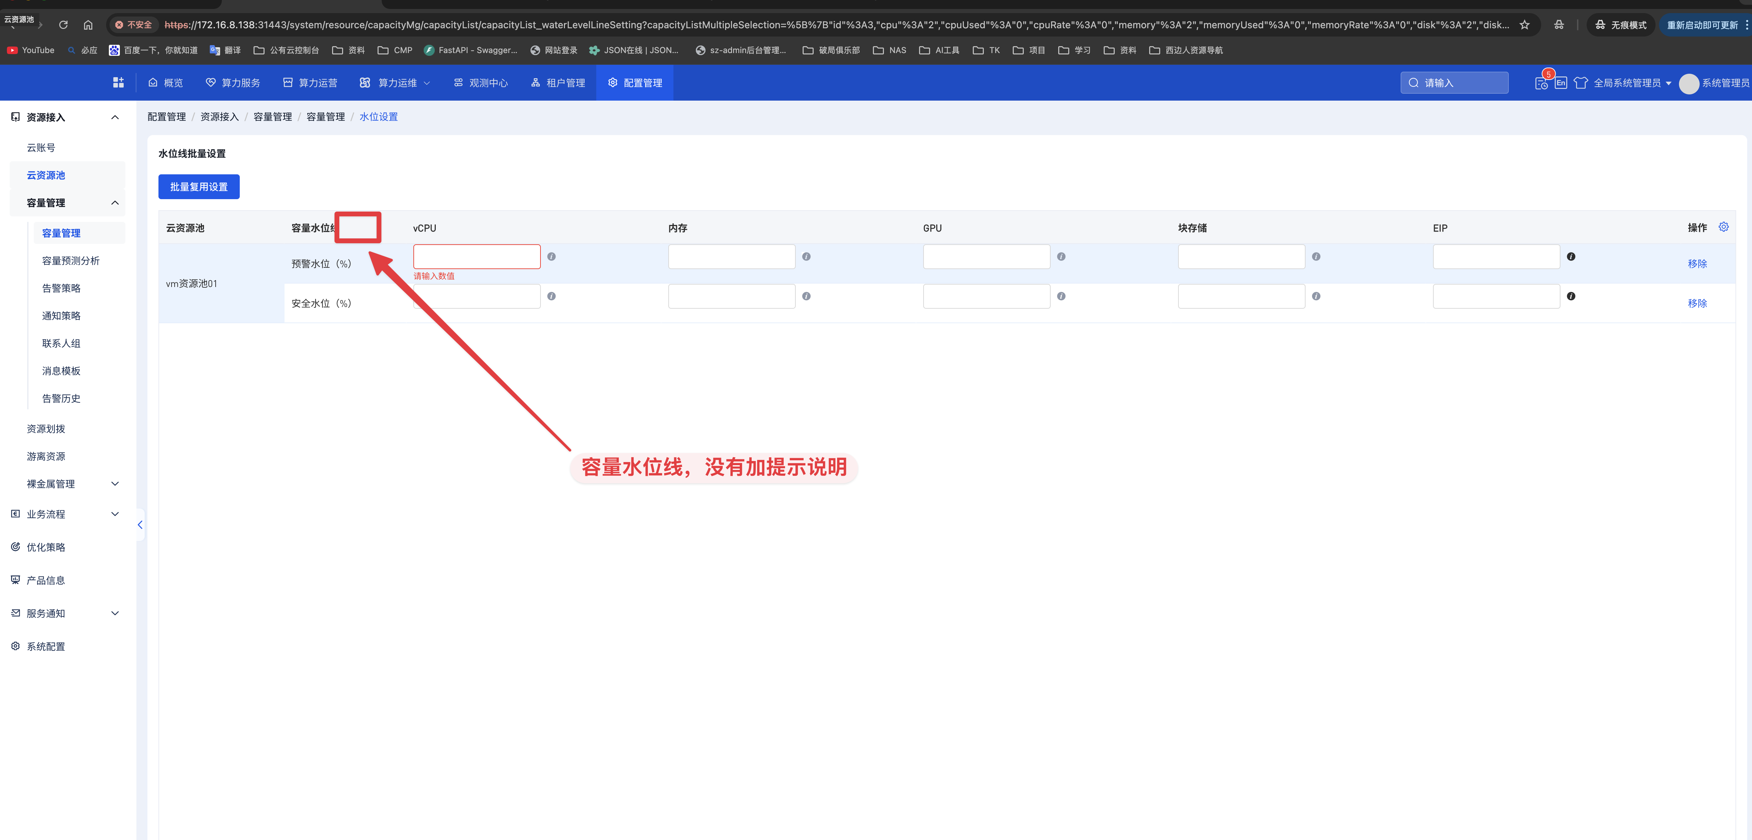Click the top search box 请输入
This screenshot has height=840, width=1752.
pyautogui.click(x=1454, y=83)
